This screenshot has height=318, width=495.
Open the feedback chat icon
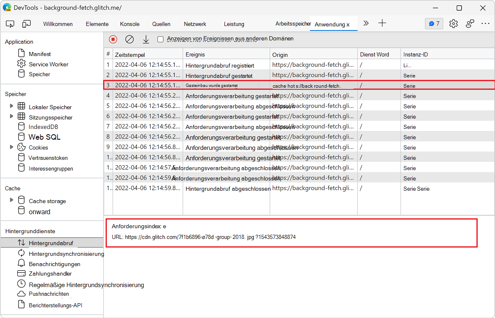[x=434, y=23]
